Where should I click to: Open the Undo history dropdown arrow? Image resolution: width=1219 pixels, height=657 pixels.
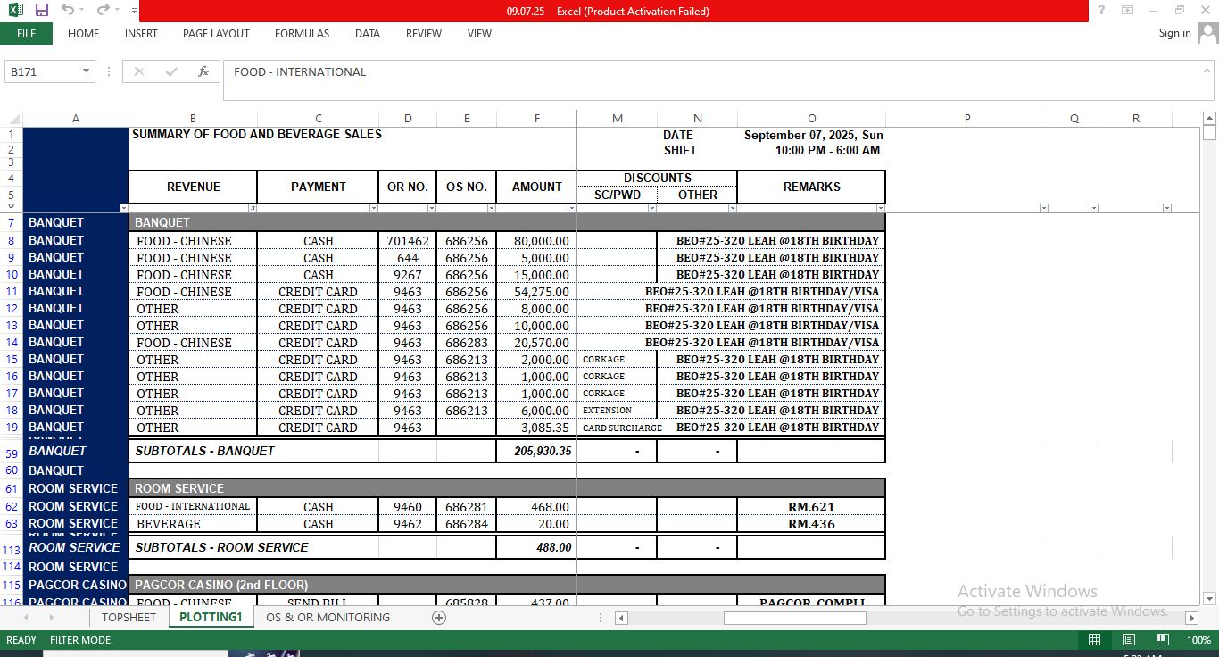pos(82,11)
